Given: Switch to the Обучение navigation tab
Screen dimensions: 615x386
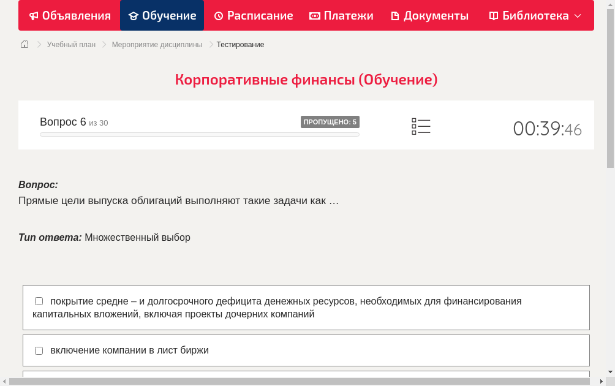Looking at the screenshot, I should click(x=162, y=15).
